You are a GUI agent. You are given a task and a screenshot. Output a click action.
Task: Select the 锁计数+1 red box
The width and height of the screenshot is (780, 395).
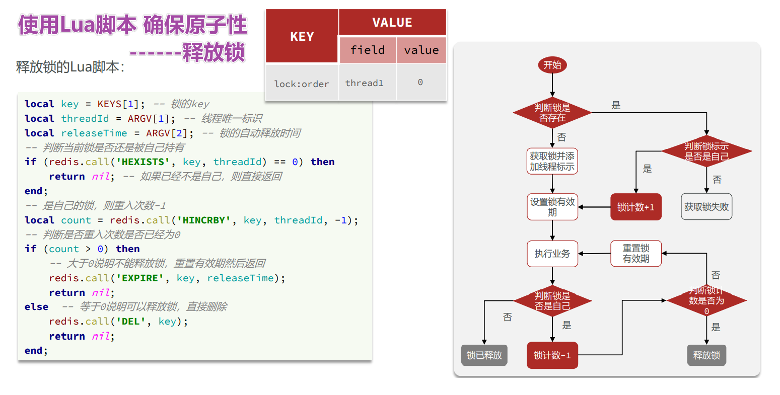click(636, 207)
